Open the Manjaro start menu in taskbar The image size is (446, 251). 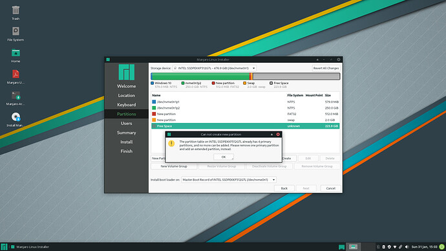[x=4, y=246]
